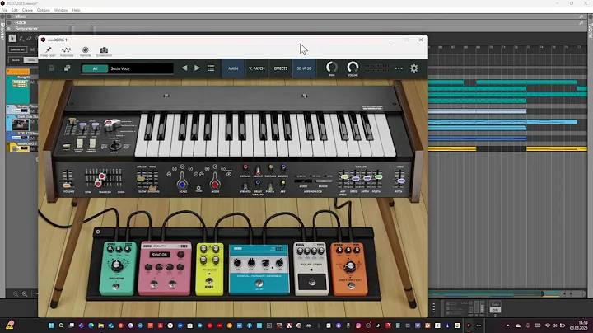Open the preset list icon

pyautogui.click(x=211, y=68)
